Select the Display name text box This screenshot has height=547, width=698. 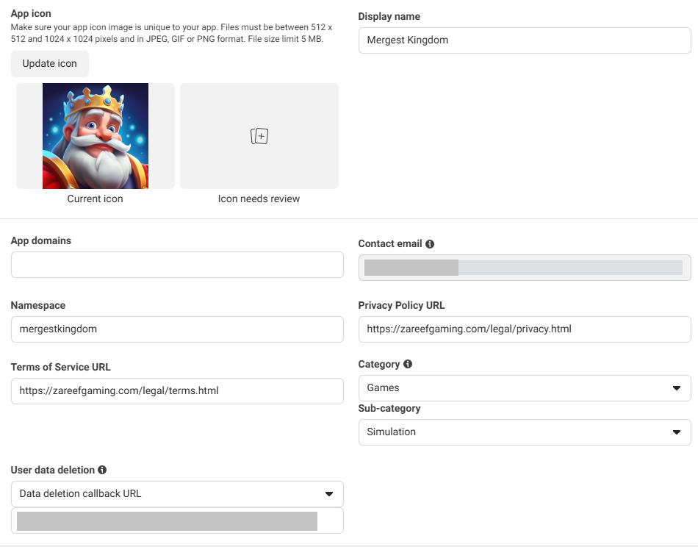524,40
